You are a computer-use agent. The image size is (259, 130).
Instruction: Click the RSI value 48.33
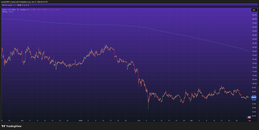pyautogui.click(x=14, y=5)
